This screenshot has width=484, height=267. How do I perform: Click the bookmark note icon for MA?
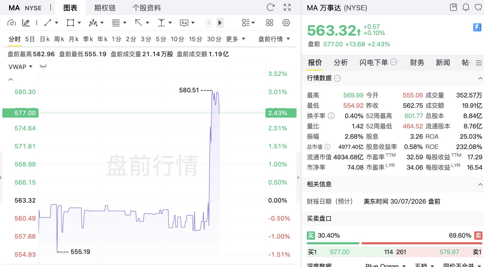click(x=454, y=7)
